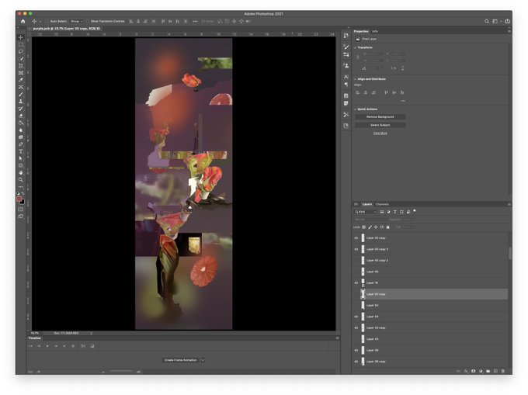This screenshot has width=528, height=395.
Task: Collapse the Quick Actions section
Action: (x=356, y=109)
